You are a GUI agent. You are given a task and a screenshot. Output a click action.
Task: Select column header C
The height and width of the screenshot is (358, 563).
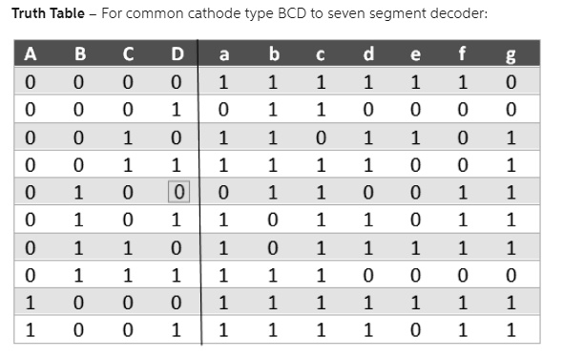point(128,53)
